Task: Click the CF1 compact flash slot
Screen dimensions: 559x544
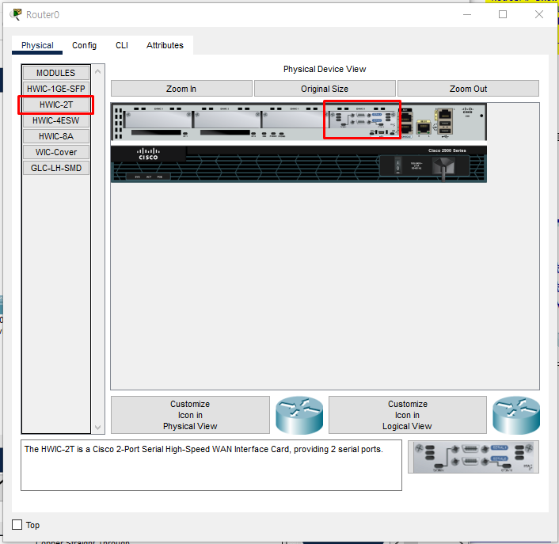Action: pos(156,132)
